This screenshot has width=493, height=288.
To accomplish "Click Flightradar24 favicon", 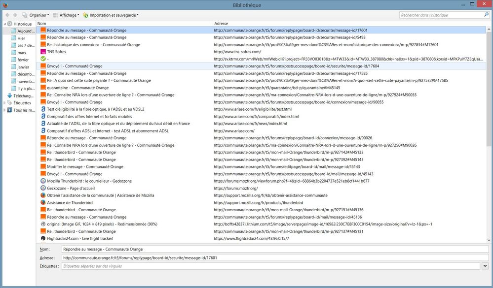I will pyautogui.click(x=43, y=238).
